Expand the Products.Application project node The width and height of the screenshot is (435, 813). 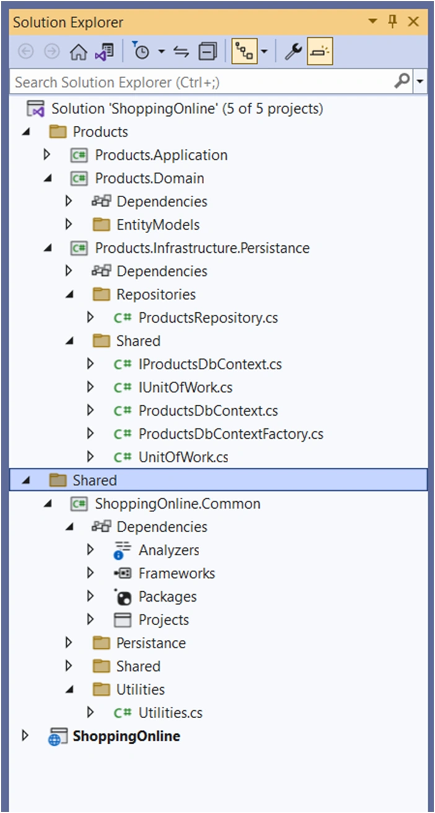(x=47, y=155)
